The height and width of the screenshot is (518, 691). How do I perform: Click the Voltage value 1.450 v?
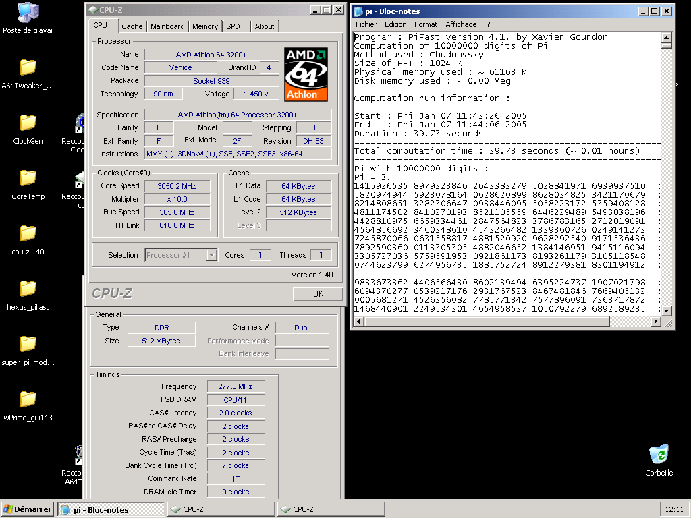pyautogui.click(x=256, y=94)
